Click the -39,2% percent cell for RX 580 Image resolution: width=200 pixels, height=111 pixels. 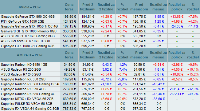click(193, 94)
